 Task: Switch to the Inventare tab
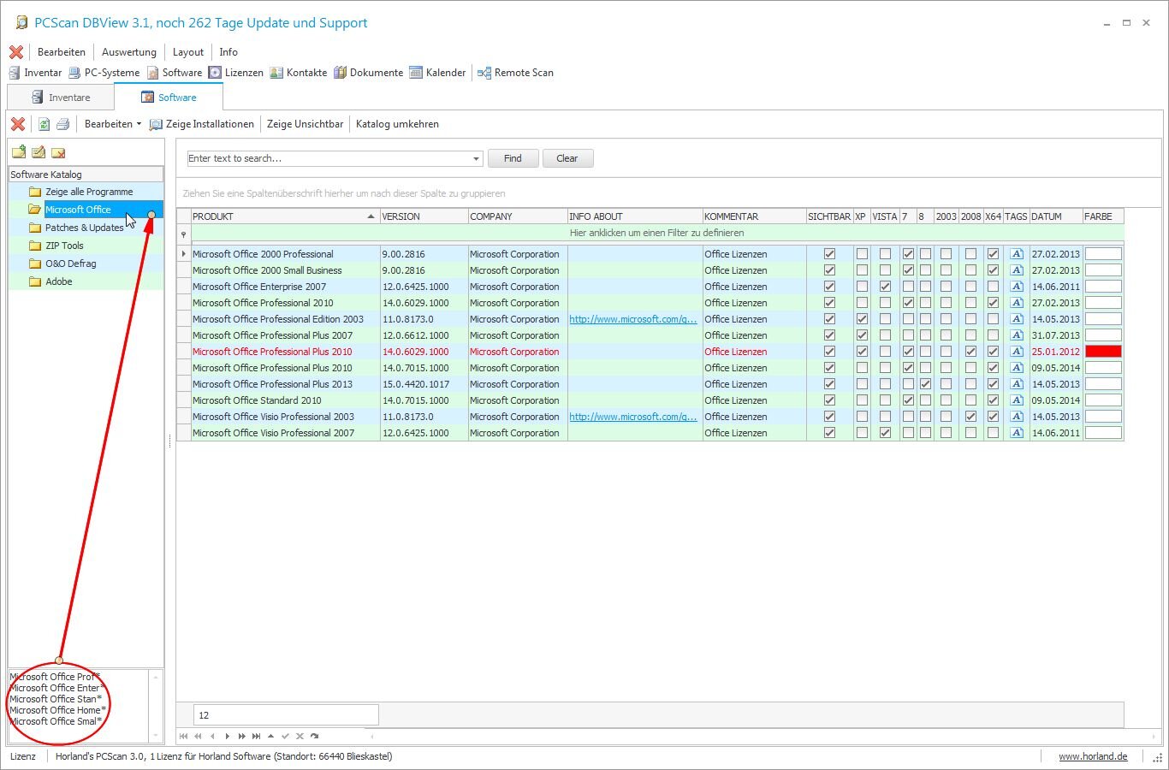[x=61, y=98]
